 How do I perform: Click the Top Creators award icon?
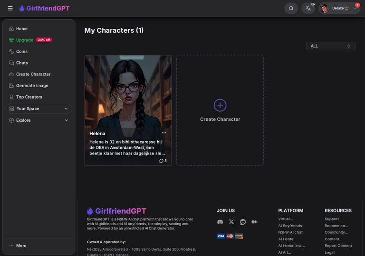11,97
